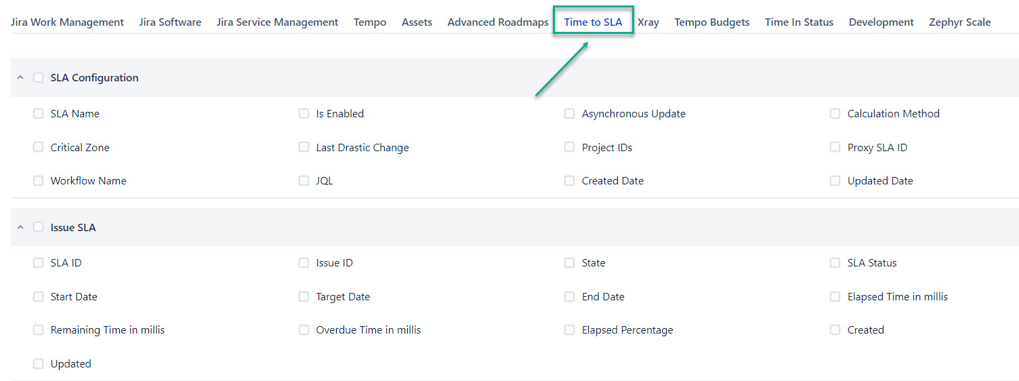The height and width of the screenshot is (381, 1019).
Task: Tick the Asynchronous Update checkbox
Action: pyautogui.click(x=570, y=114)
